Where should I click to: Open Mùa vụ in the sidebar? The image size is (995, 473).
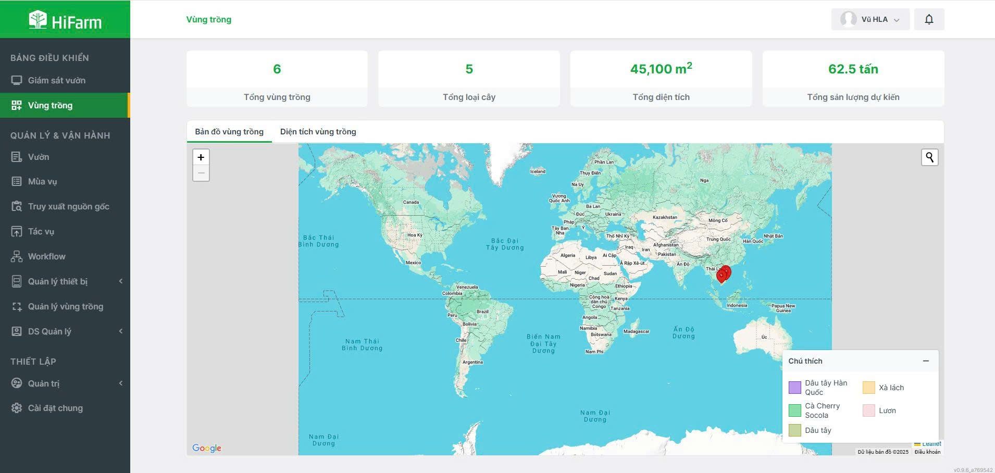(42, 181)
